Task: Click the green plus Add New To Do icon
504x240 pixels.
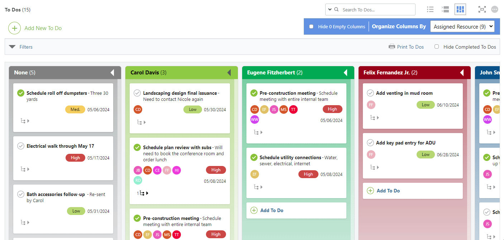Action: (x=14, y=28)
